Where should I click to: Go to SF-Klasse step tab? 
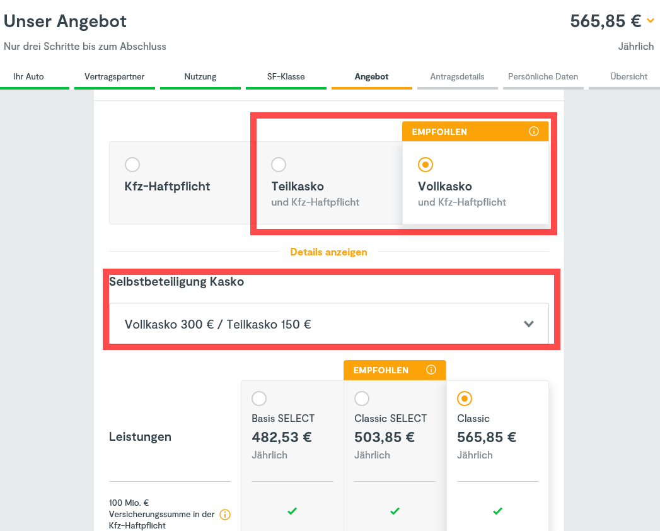coord(286,77)
